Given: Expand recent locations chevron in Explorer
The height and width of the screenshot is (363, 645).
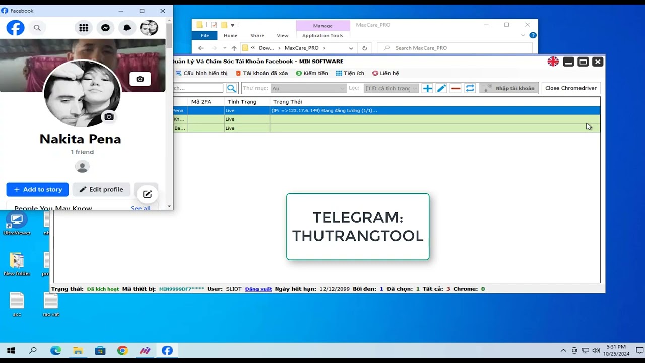Looking at the screenshot, I should point(224,48).
